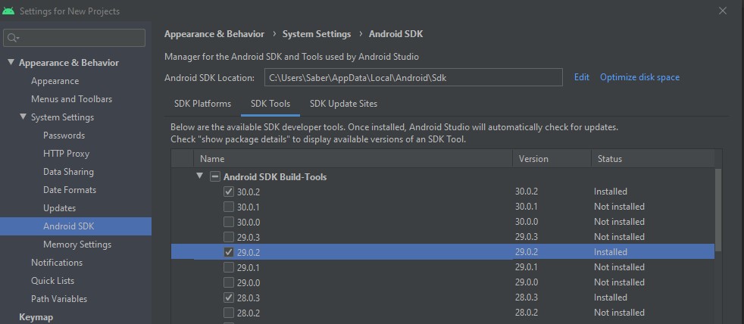Open the Memory Settings page
This screenshot has height=324, width=744.
[x=77, y=245]
